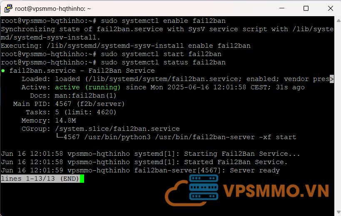Click the window title 'root@vpsmmo-hqthinho: ~'
This screenshot has width=341, height=216.
coord(53,9)
